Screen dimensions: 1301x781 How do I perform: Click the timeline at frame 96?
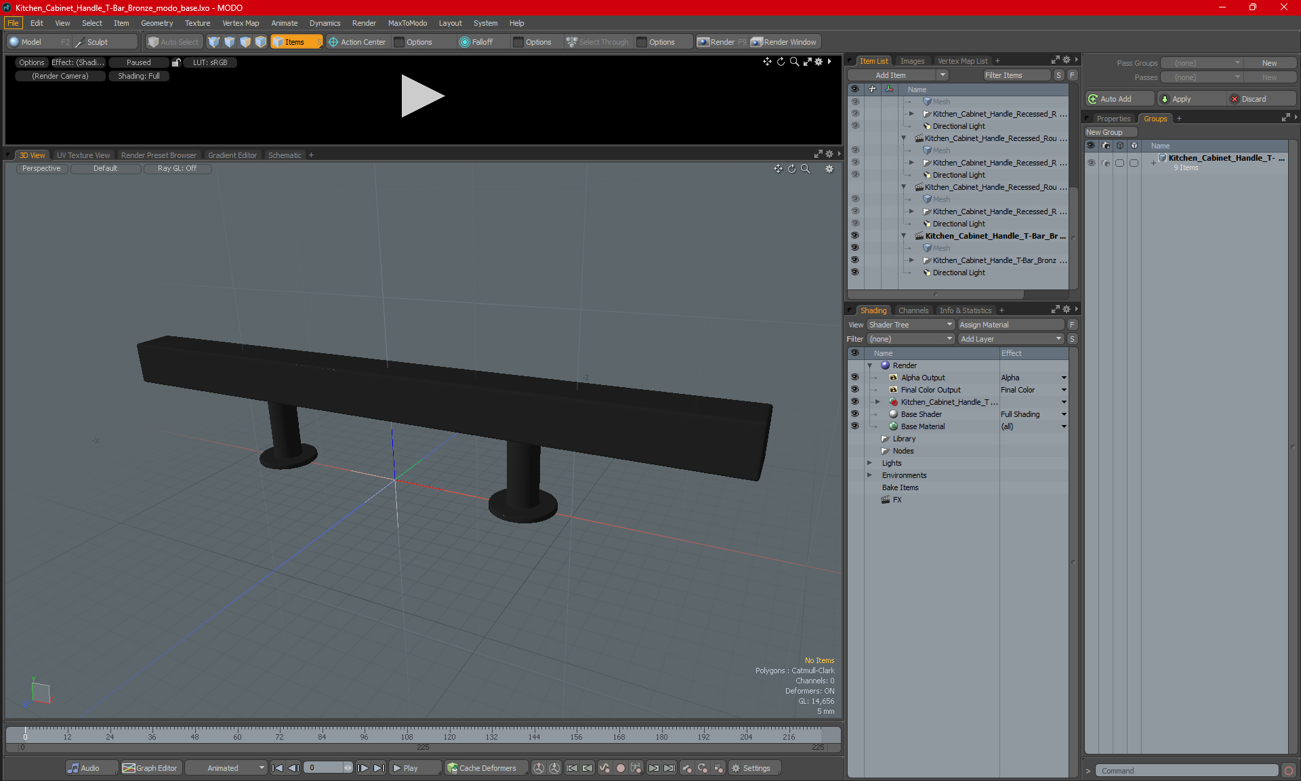point(364,736)
